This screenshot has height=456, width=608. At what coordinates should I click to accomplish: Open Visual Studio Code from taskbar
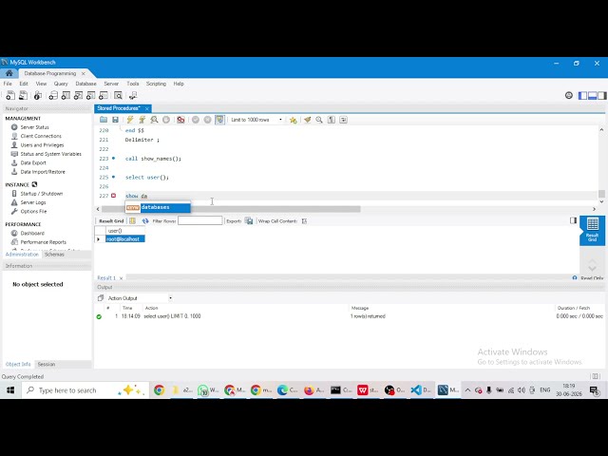420,390
